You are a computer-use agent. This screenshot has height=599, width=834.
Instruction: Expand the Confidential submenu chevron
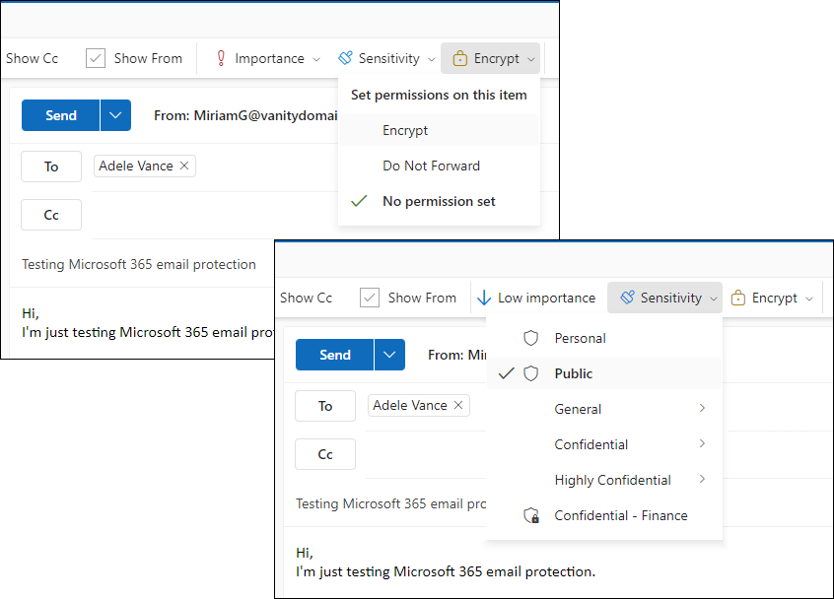pos(702,443)
